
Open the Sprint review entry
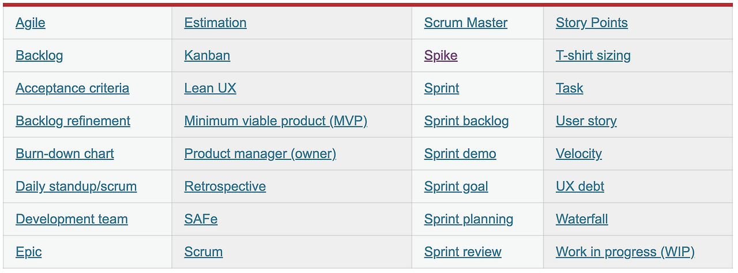click(x=462, y=252)
